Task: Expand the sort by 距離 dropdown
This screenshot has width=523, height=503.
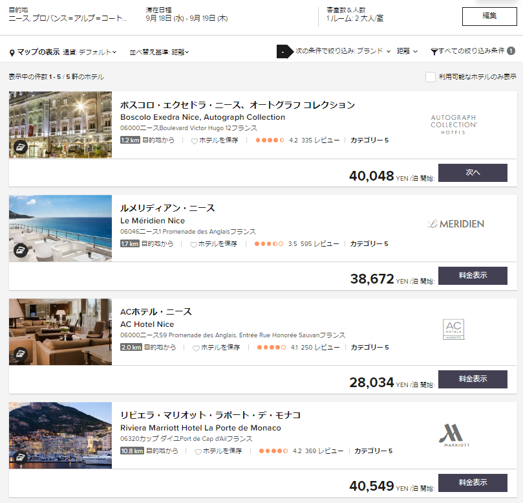Action: point(160,52)
